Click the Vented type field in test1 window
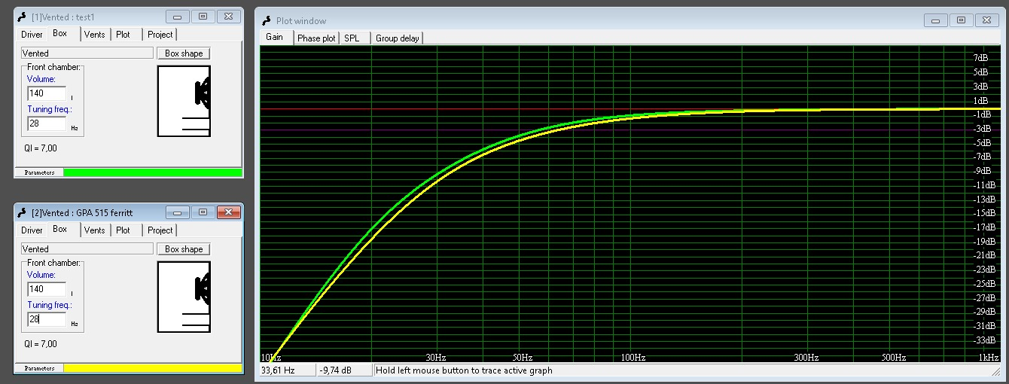 coord(87,53)
